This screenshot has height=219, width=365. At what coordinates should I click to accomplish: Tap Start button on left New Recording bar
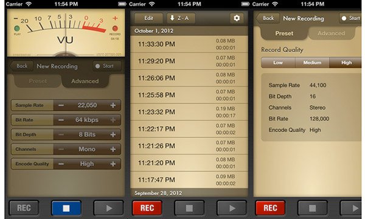(x=107, y=66)
